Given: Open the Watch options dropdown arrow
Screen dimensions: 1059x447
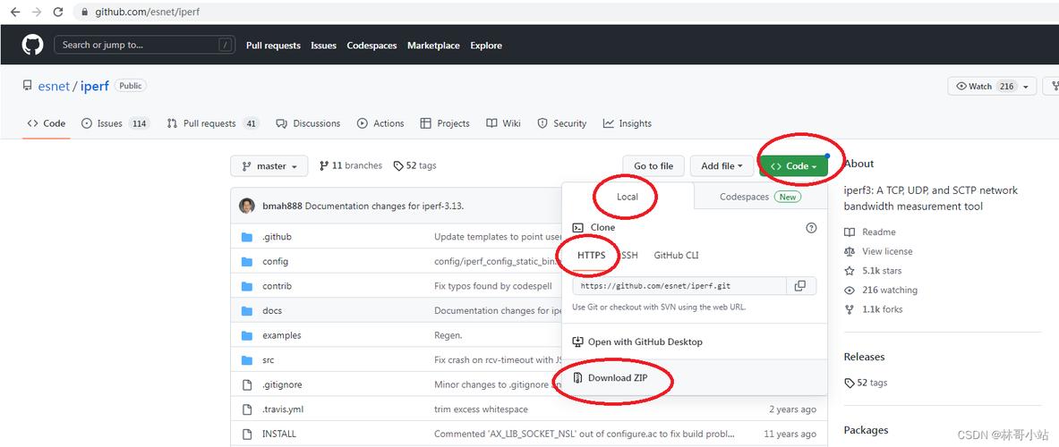Looking at the screenshot, I should [x=1027, y=87].
